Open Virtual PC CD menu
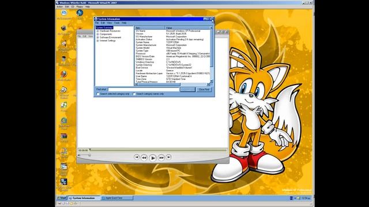 [73, 7]
